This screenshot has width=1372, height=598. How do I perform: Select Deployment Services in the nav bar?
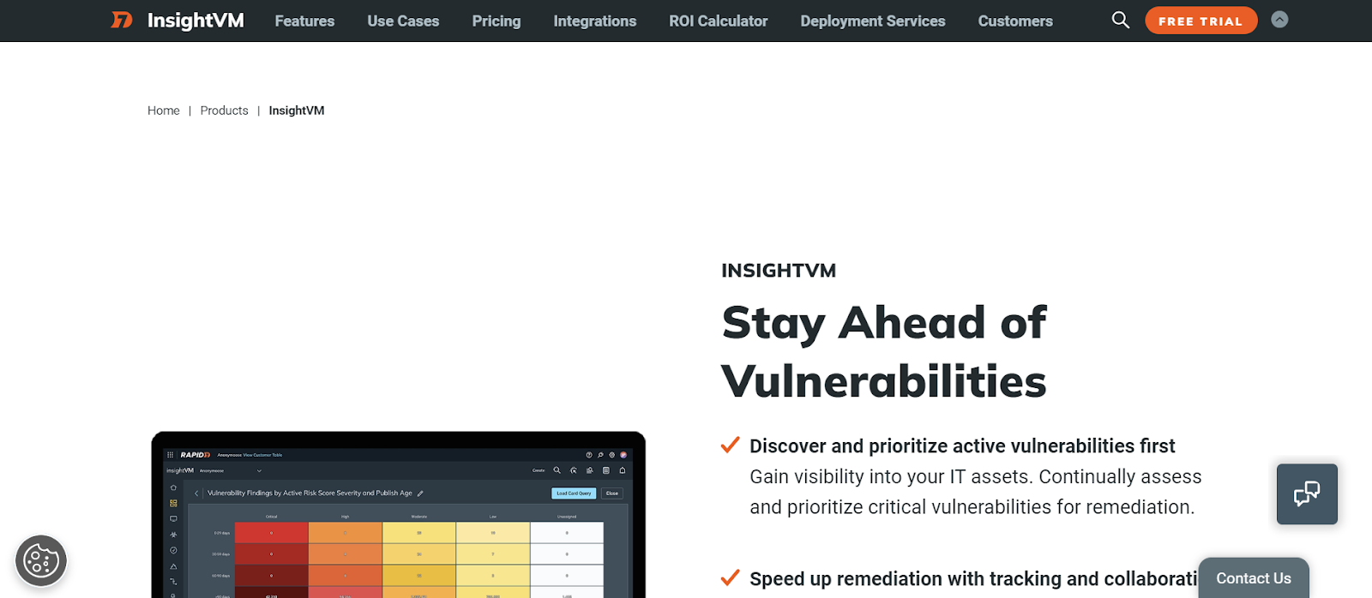pos(873,21)
